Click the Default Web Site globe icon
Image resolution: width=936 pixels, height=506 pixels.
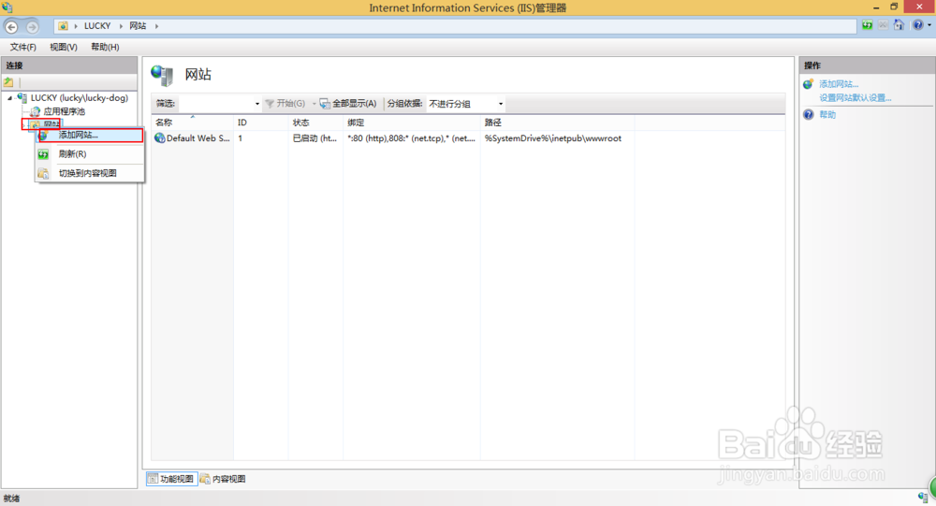click(159, 138)
